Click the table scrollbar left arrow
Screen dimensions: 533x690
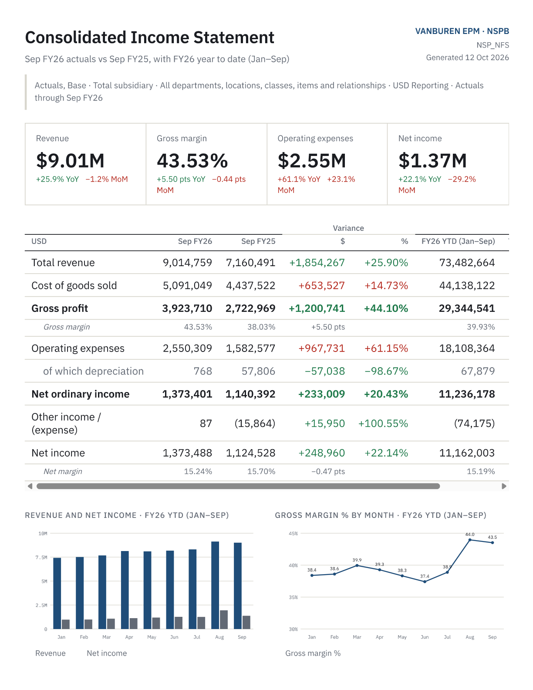coord(30,486)
